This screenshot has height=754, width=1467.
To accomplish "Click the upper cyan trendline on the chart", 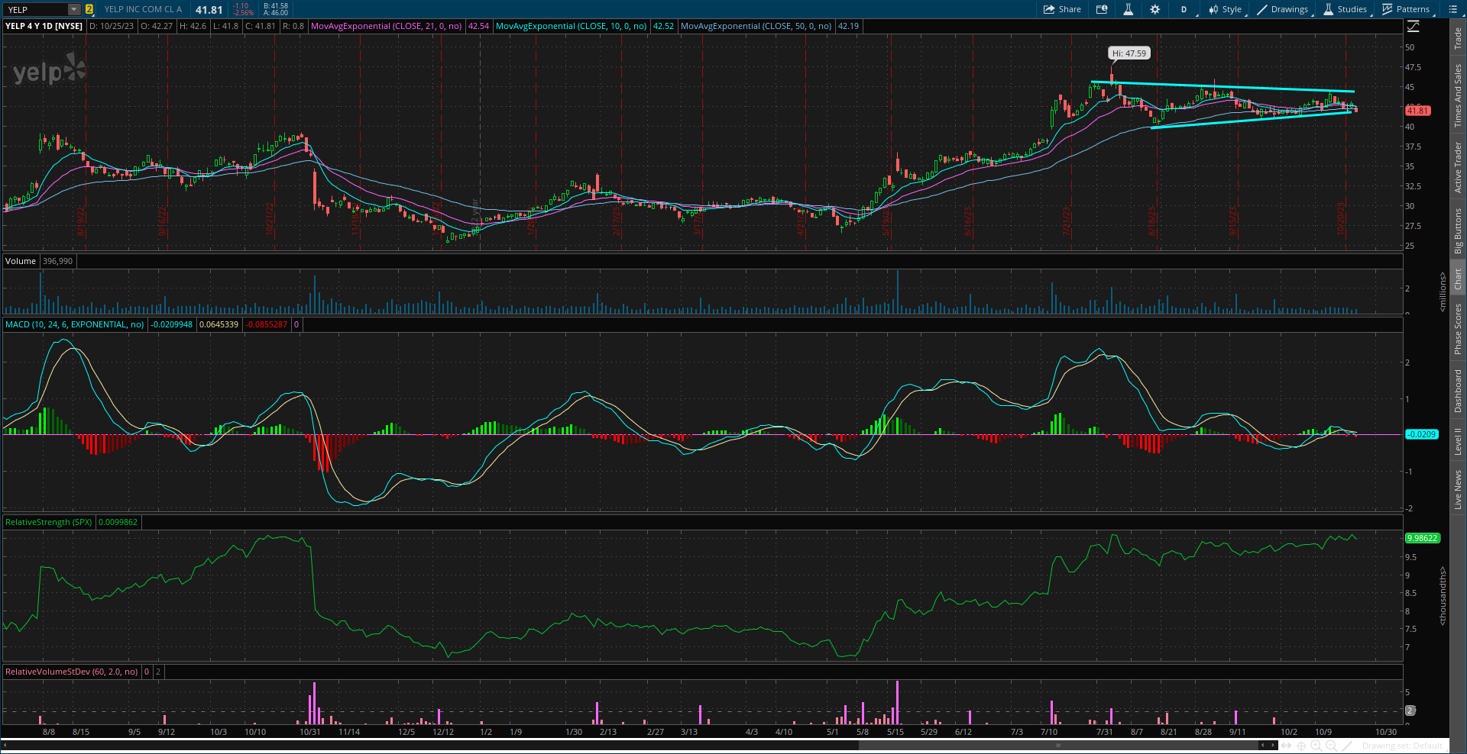I will coord(1222,86).
